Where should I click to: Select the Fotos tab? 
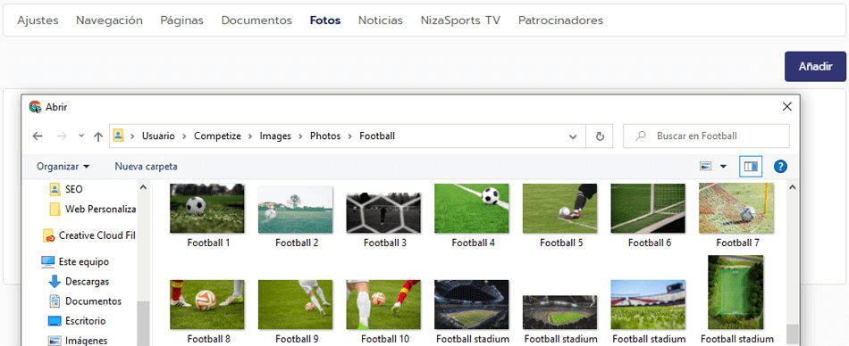point(325,21)
